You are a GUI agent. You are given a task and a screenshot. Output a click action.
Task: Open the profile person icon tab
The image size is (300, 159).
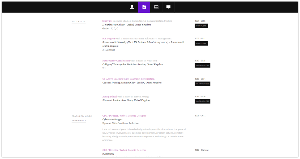[132, 7]
